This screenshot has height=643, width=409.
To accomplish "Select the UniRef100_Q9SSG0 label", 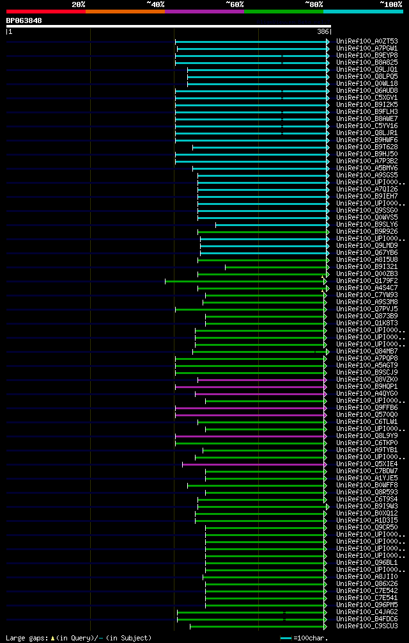I will tap(367, 210).
